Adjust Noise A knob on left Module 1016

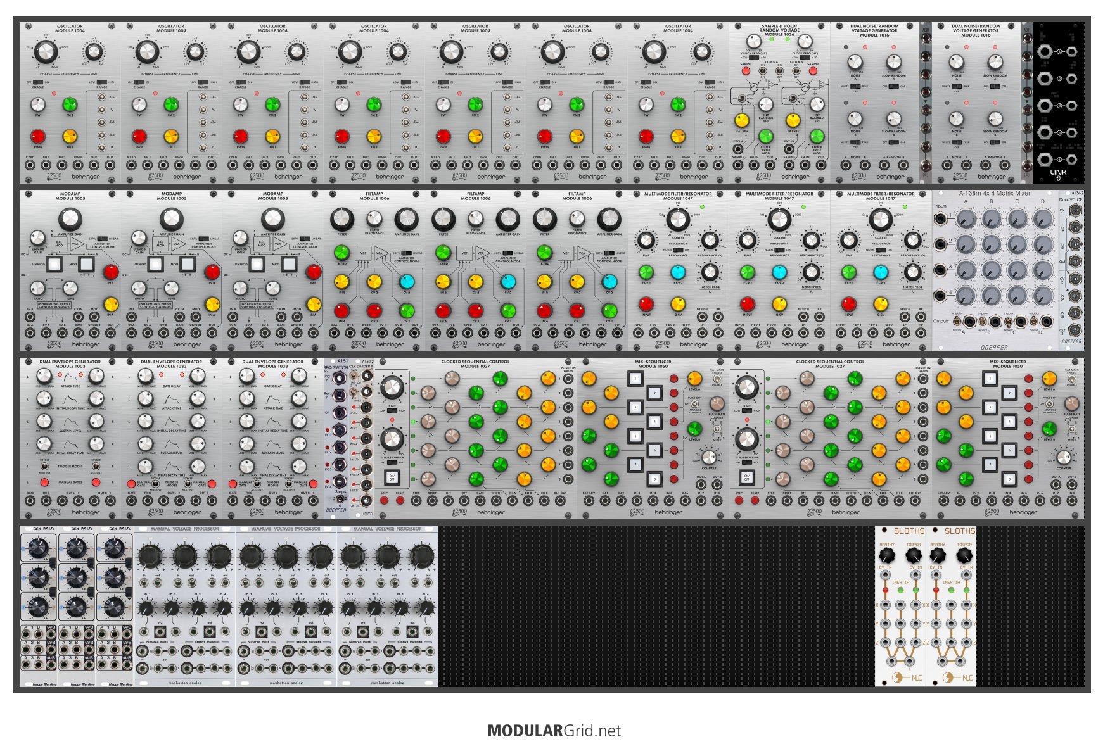tap(855, 62)
